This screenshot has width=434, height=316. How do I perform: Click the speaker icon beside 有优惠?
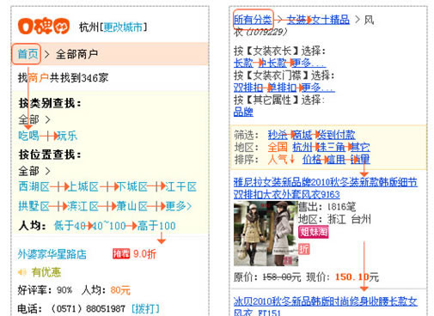22,272
